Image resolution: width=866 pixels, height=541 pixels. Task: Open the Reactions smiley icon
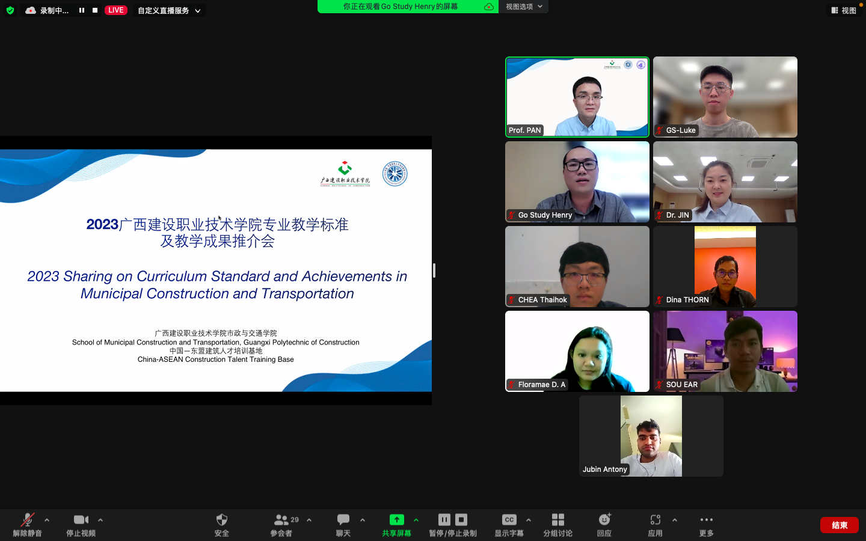(x=604, y=520)
